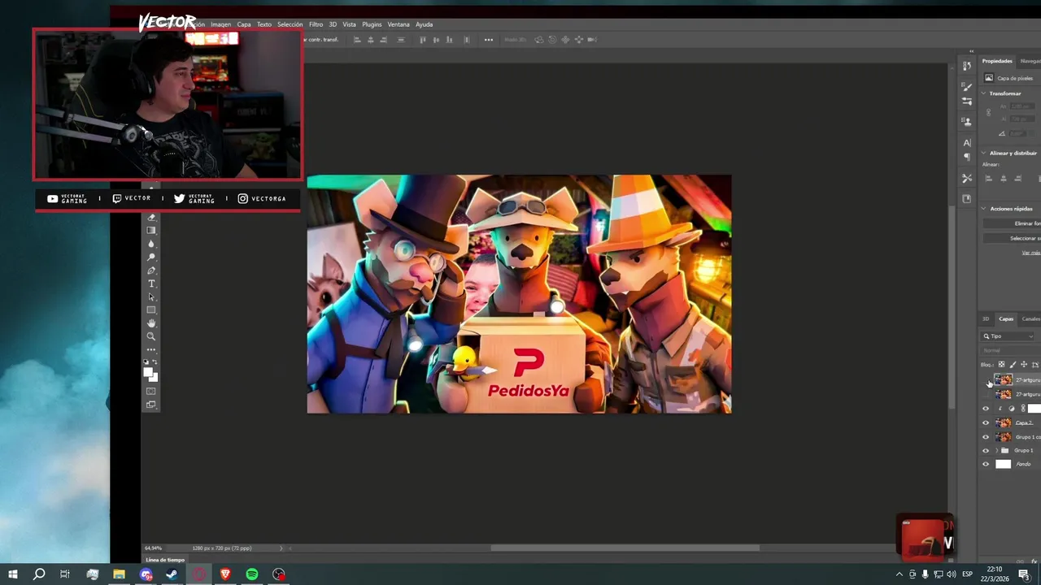
Task: Select the Fondo layer thumbnail
Action: click(1003, 465)
